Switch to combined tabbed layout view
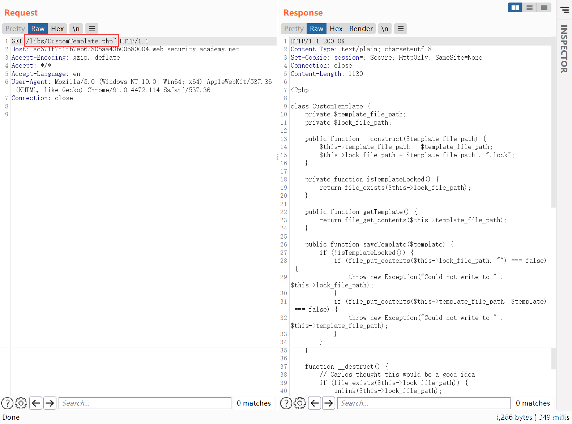This screenshot has width=572, height=424. (544, 8)
